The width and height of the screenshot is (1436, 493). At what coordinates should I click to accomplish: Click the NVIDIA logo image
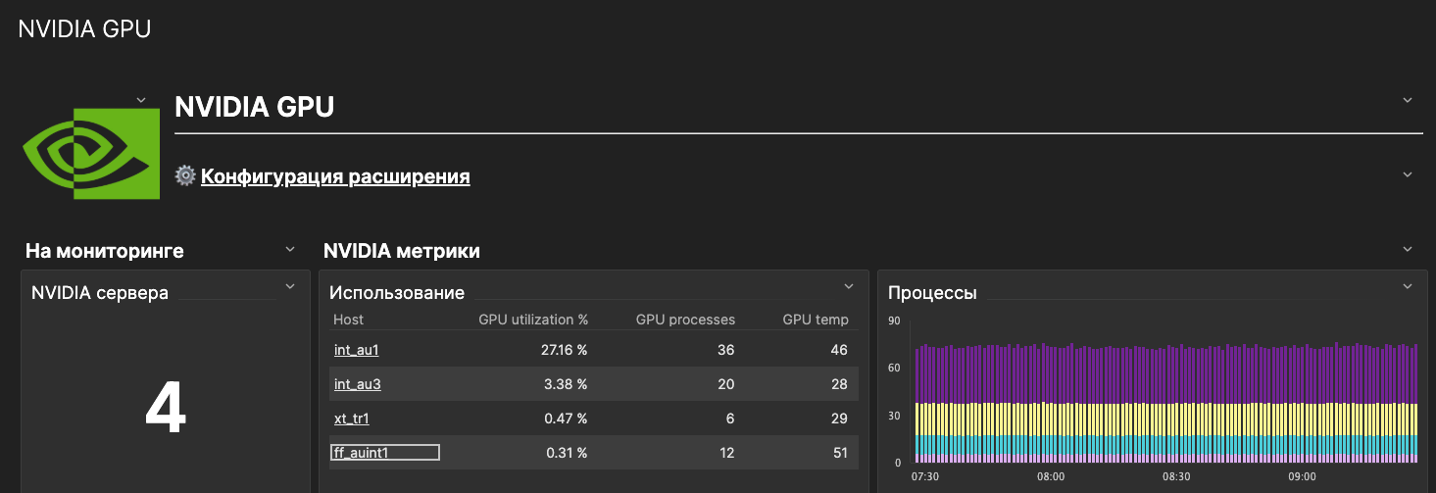(x=90, y=154)
